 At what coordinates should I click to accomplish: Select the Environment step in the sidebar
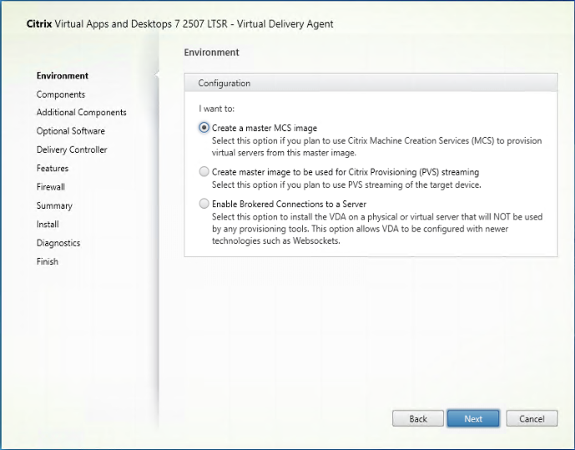pos(63,76)
